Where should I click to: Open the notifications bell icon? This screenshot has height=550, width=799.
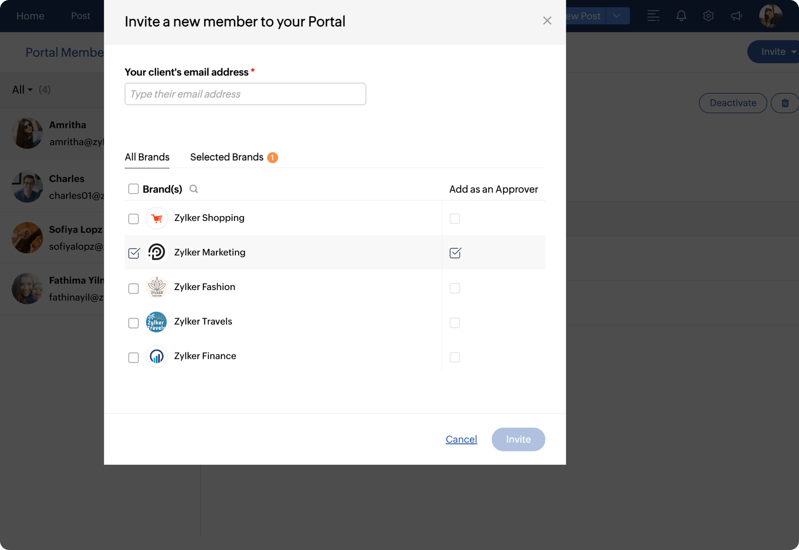coord(681,16)
